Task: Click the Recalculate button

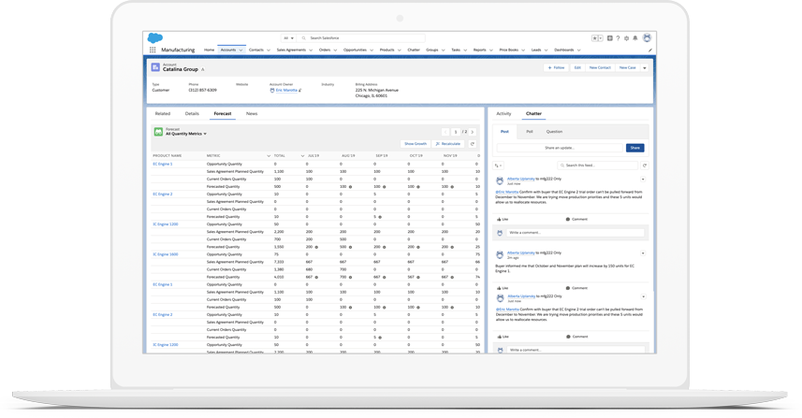Action: point(448,144)
